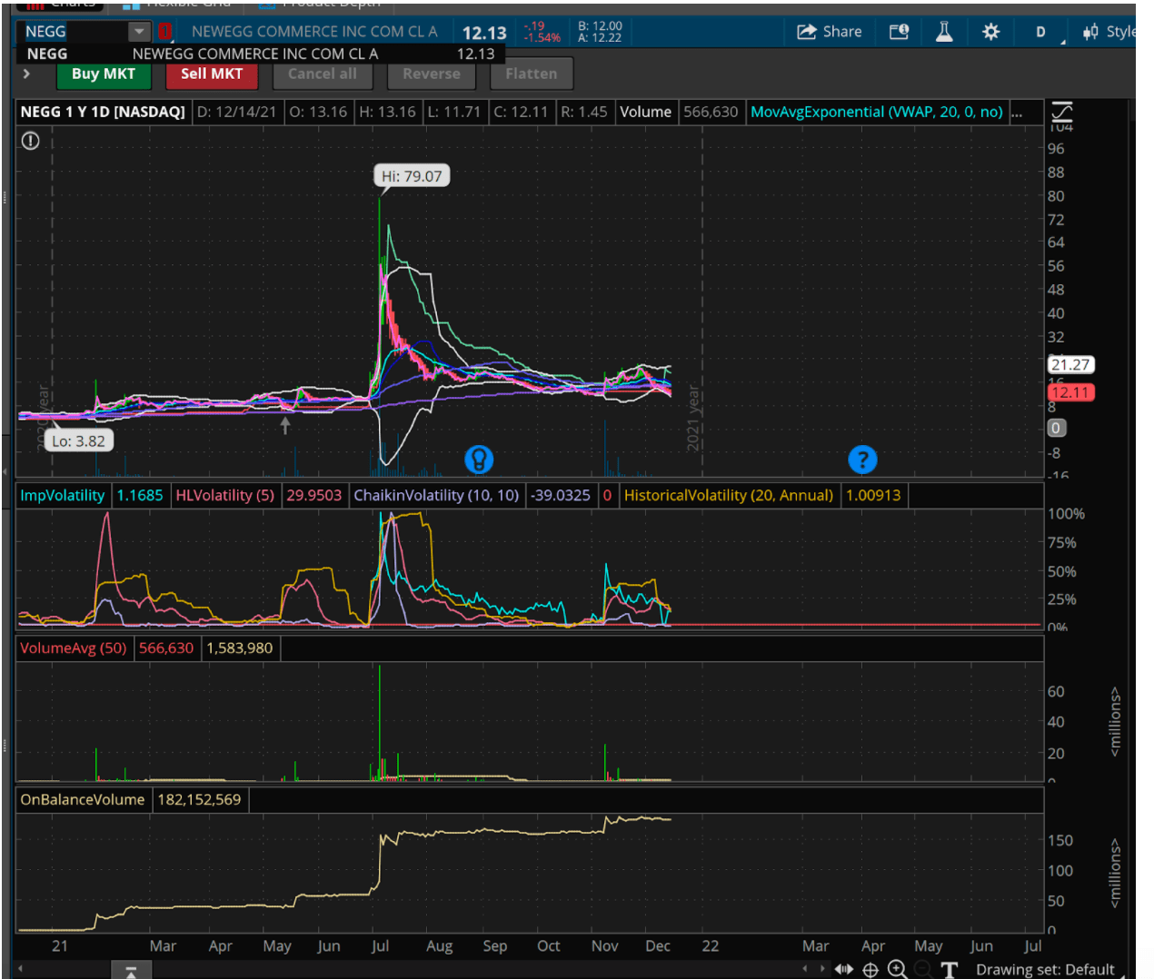Click the blue question mark marker
The width and height of the screenshot is (1154, 979).
862,460
